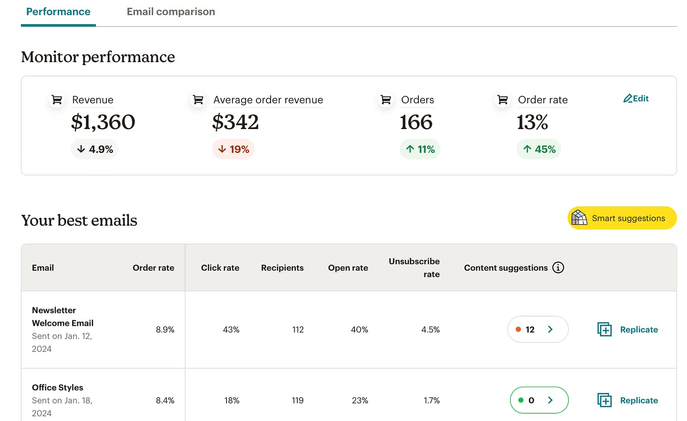This screenshot has height=421, width=687.
Task: Click the Revenue cart icon
Action: (57, 100)
